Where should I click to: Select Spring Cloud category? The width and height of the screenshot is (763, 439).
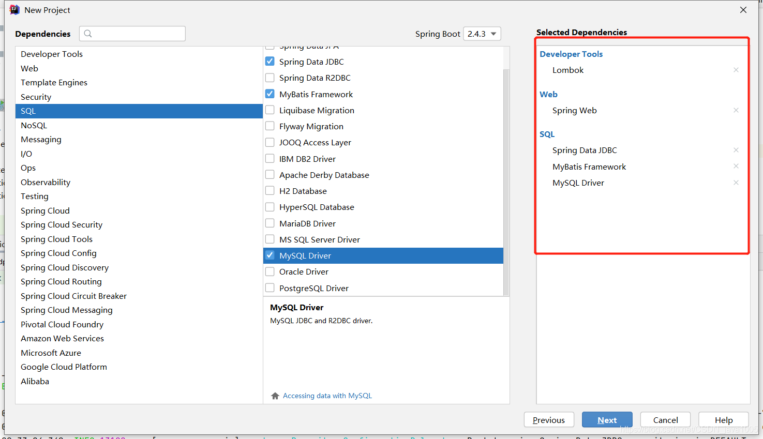139,210
